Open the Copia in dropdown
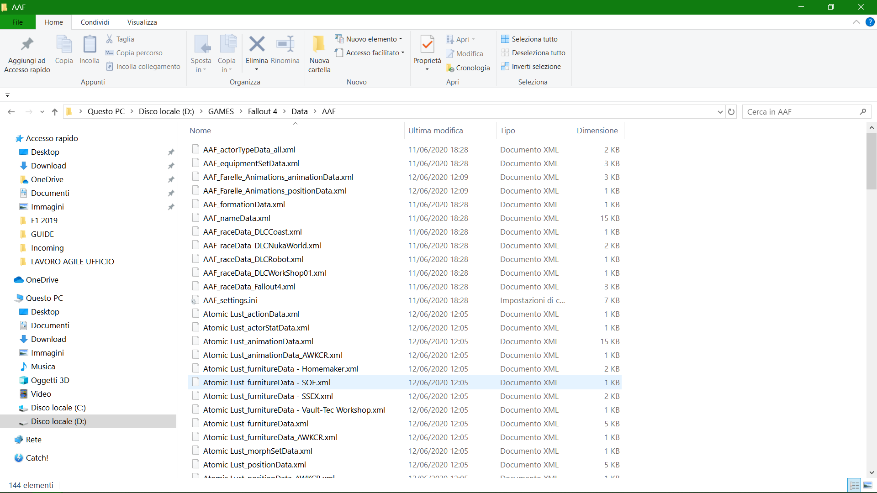 point(227,53)
